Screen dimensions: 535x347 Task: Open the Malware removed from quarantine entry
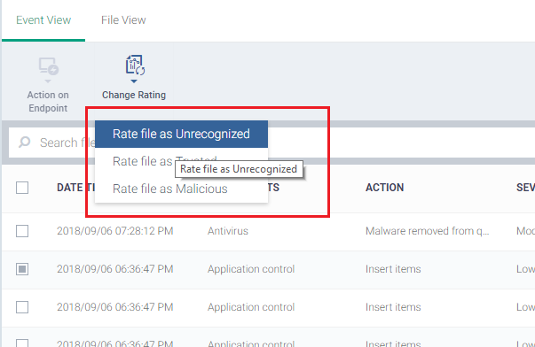pos(427,231)
